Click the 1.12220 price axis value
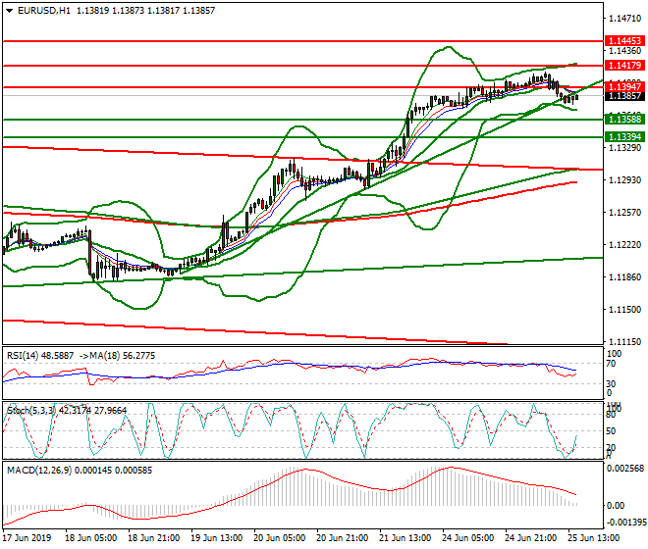 coord(624,245)
